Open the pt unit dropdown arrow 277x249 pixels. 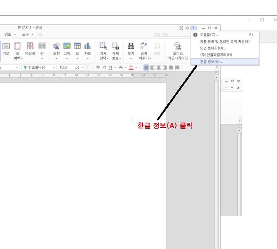(x=82, y=67)
